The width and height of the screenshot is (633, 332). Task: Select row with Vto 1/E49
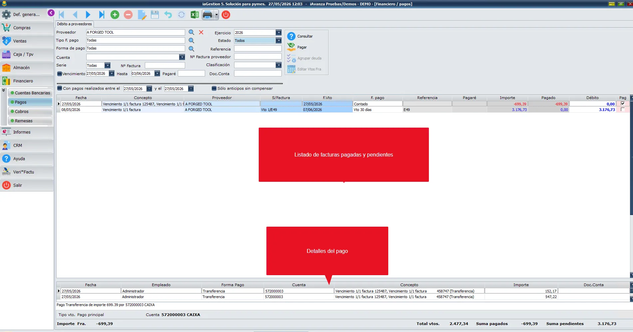(343, 110)
